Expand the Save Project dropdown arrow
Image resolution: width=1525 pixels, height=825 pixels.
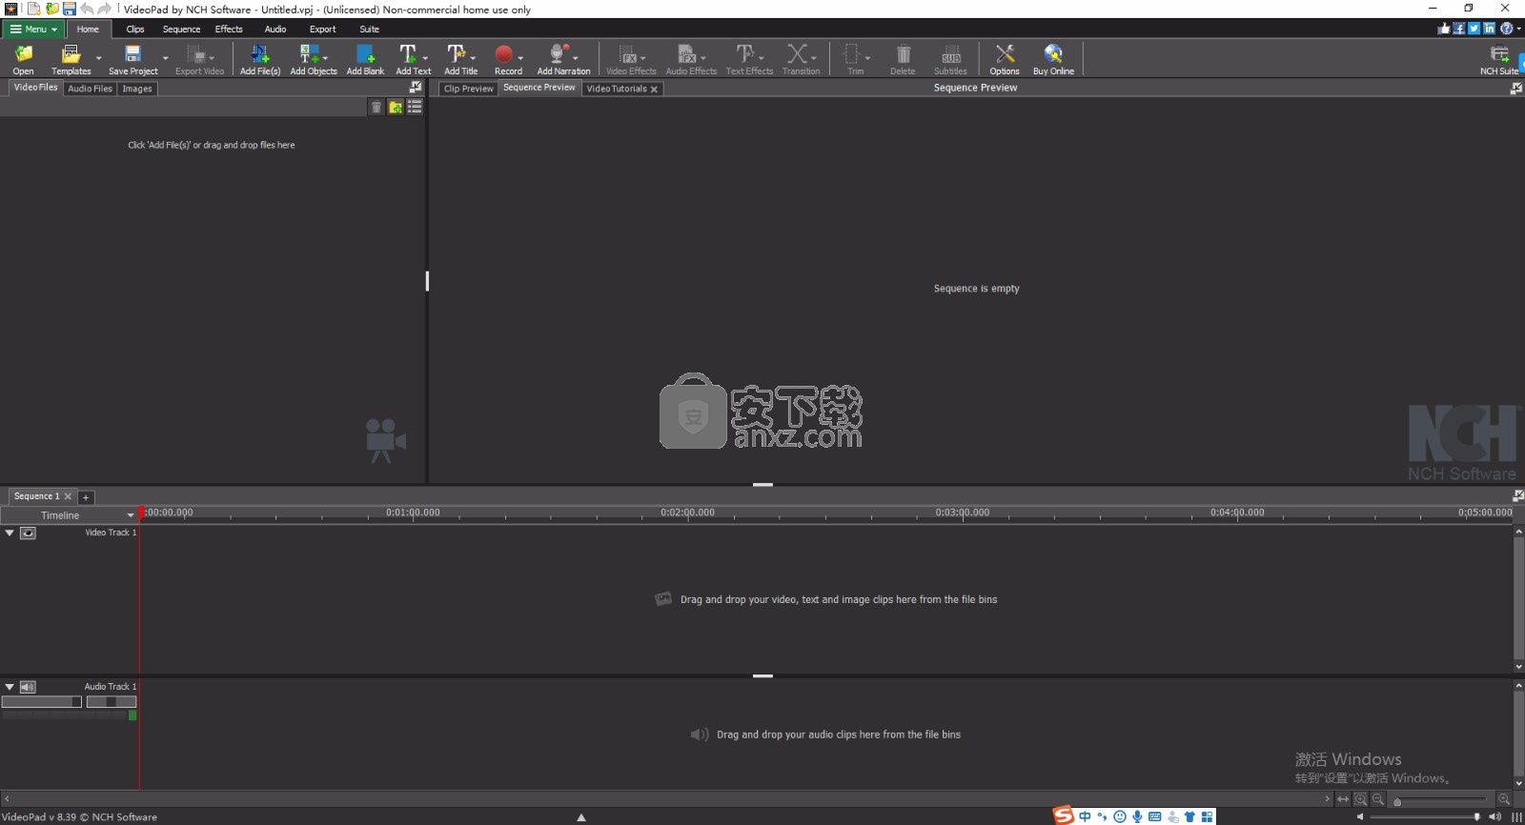[x=166, y=58]
